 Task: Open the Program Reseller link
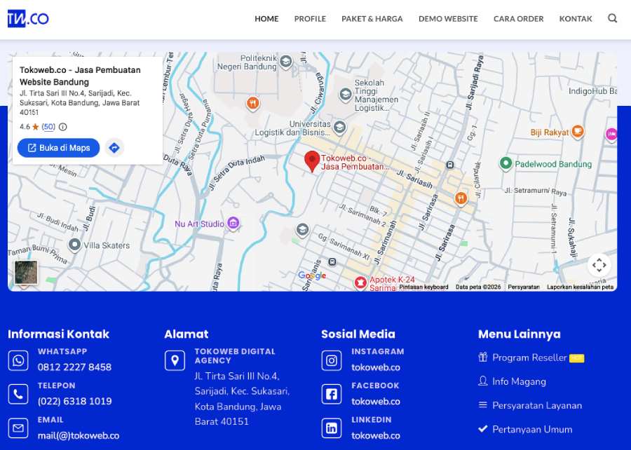[x=529, y=357]
